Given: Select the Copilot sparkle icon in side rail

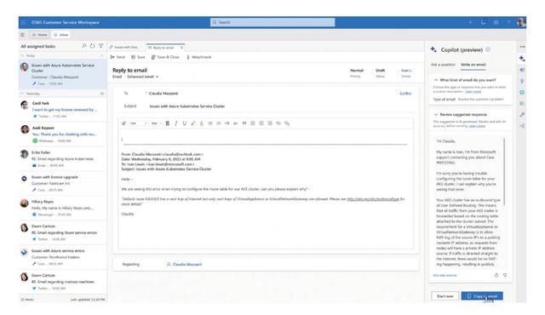Looking at the screenshot, I should click(522, 59).
